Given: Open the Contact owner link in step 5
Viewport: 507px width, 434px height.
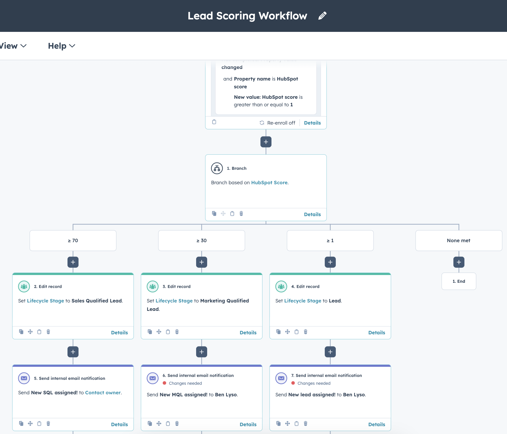Looking at the screenshot, I should pyautogui.click(x=103, y=393).
